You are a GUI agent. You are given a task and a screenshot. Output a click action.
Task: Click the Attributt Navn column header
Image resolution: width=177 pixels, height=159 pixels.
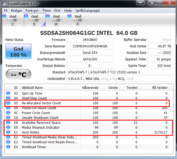[50, 87]
